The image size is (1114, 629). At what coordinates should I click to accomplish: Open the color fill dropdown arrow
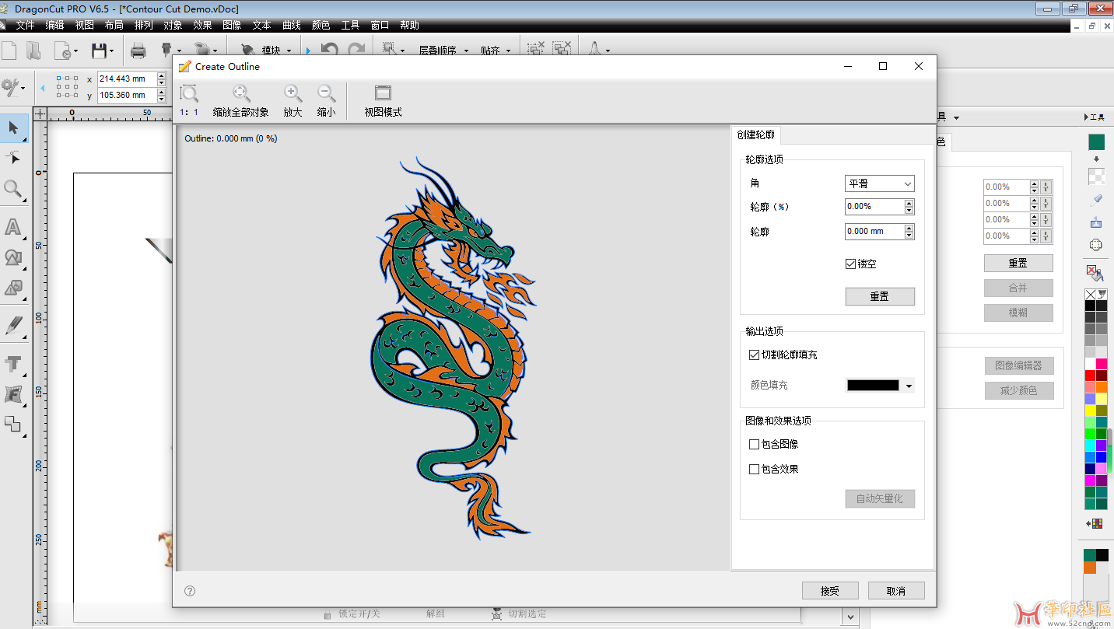[x=909, y=386]
